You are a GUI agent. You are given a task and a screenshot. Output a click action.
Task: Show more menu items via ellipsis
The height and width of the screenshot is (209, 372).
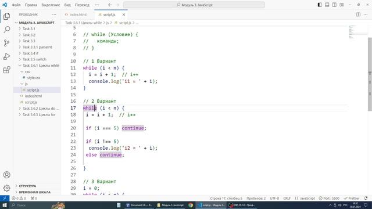pyautogui.click(x=97, y=5)
